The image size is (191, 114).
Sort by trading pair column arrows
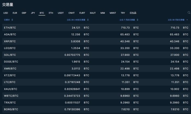(12, 20)
